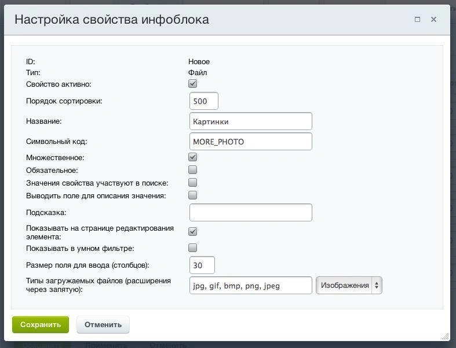
Task: Click the ID: label
Action: [31, 61]
